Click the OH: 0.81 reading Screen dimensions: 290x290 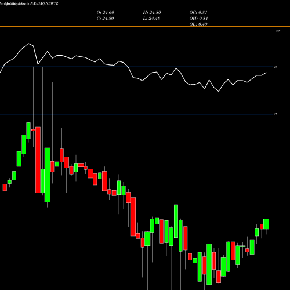coord(198,19)
